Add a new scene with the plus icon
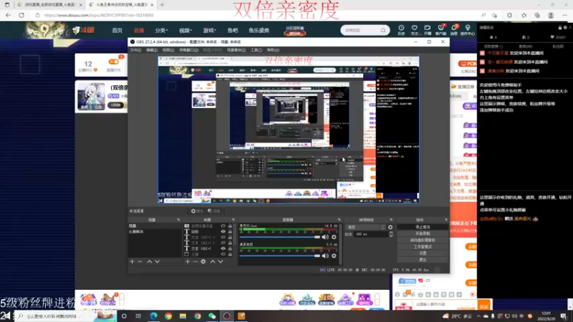The width and height of the screenshot is (573, 322). click(132, 261)
